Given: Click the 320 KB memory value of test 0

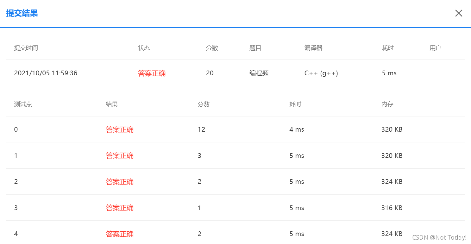Looking at the screenshot, I should pos(392,129).
